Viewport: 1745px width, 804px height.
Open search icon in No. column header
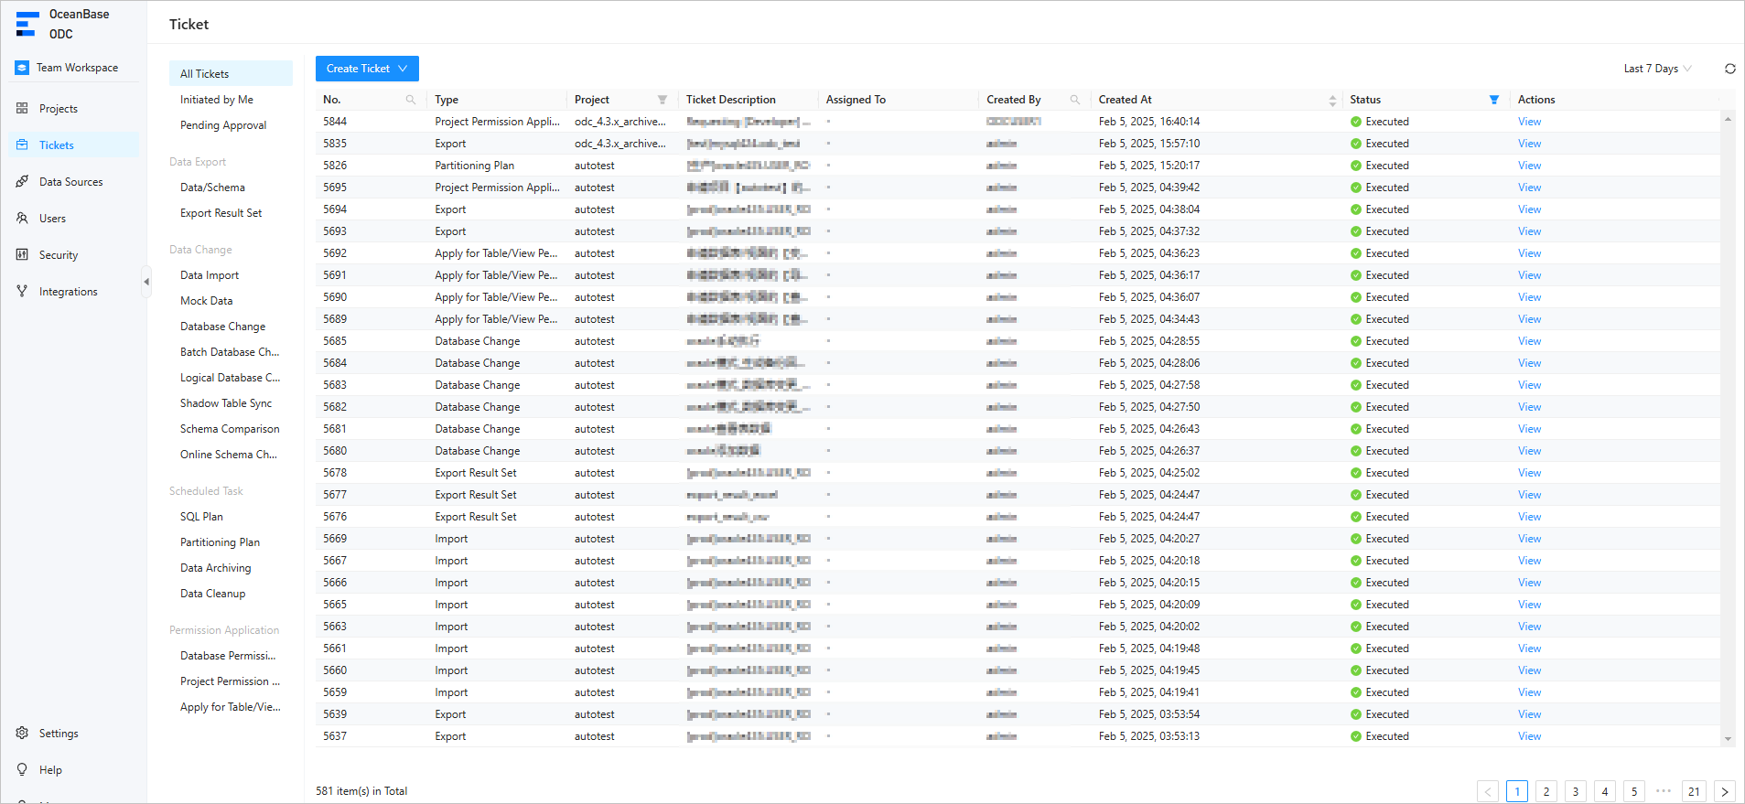coord(411,100)
